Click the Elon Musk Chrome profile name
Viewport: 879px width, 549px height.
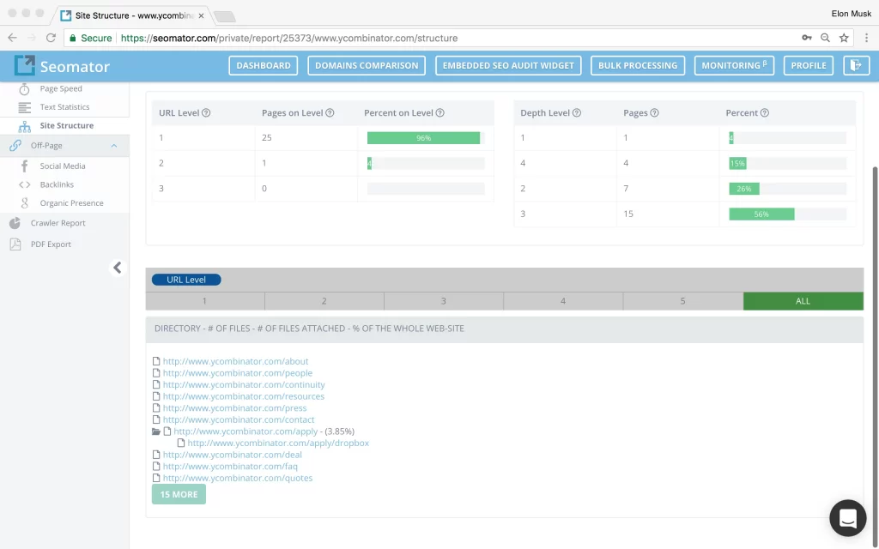[851, 14]
